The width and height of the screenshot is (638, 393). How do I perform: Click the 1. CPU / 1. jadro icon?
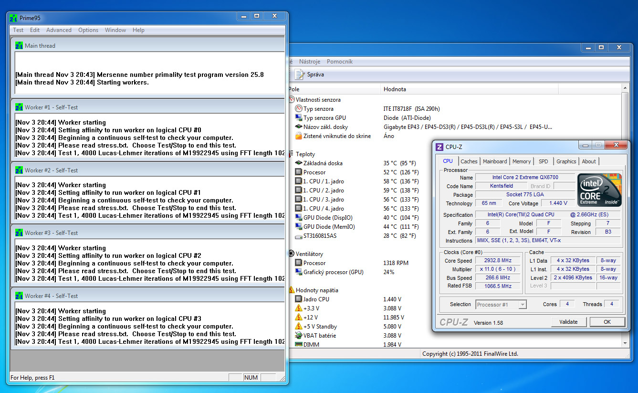299,181
